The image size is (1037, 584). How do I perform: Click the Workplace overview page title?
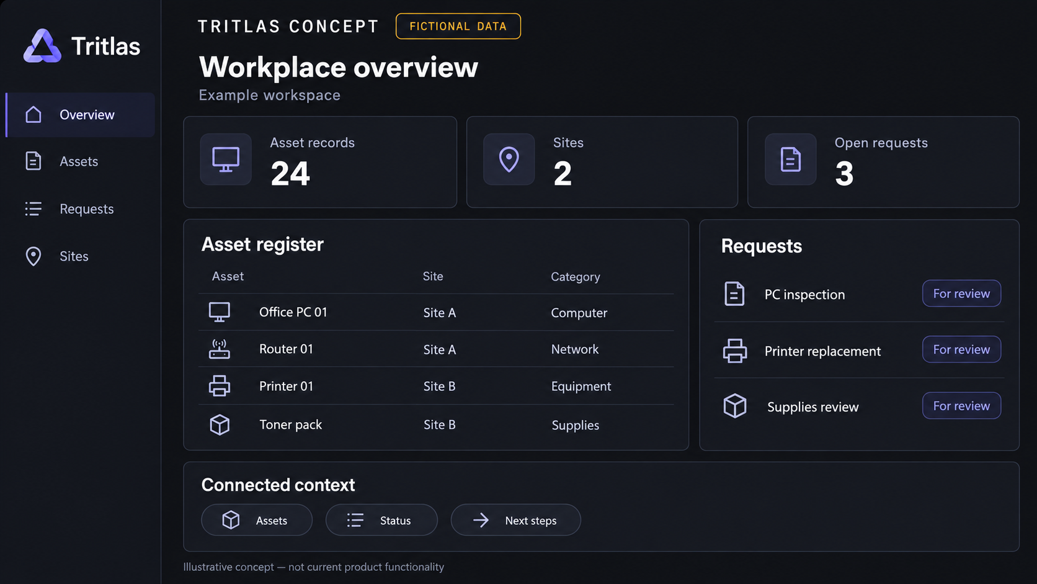tap(339, 67)
